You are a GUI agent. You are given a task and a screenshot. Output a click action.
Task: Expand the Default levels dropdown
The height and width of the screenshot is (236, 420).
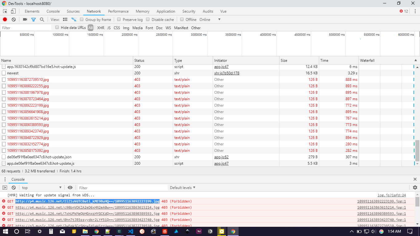tap(183, 187)
